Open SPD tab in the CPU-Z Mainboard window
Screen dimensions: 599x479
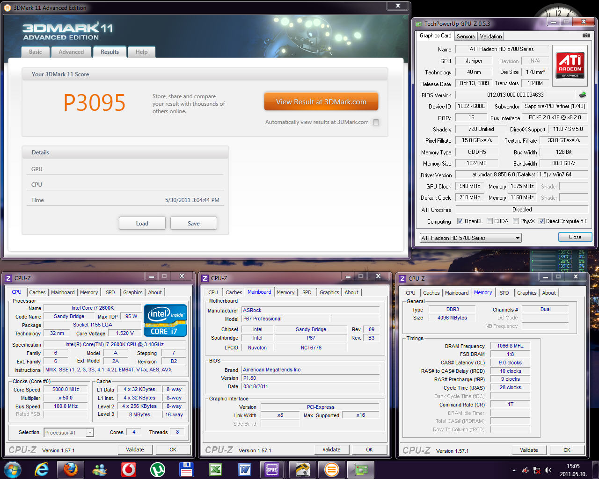(x=307, y=292)
